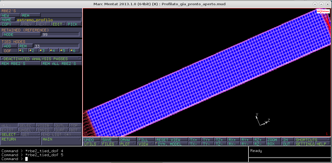The image size is (332, 163).
Task: Open the SETTINGS panel
Action: coord(305,144)
